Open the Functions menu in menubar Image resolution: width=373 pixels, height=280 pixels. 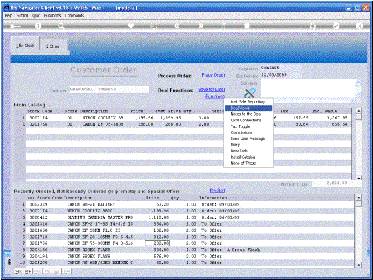pos(52,15)
